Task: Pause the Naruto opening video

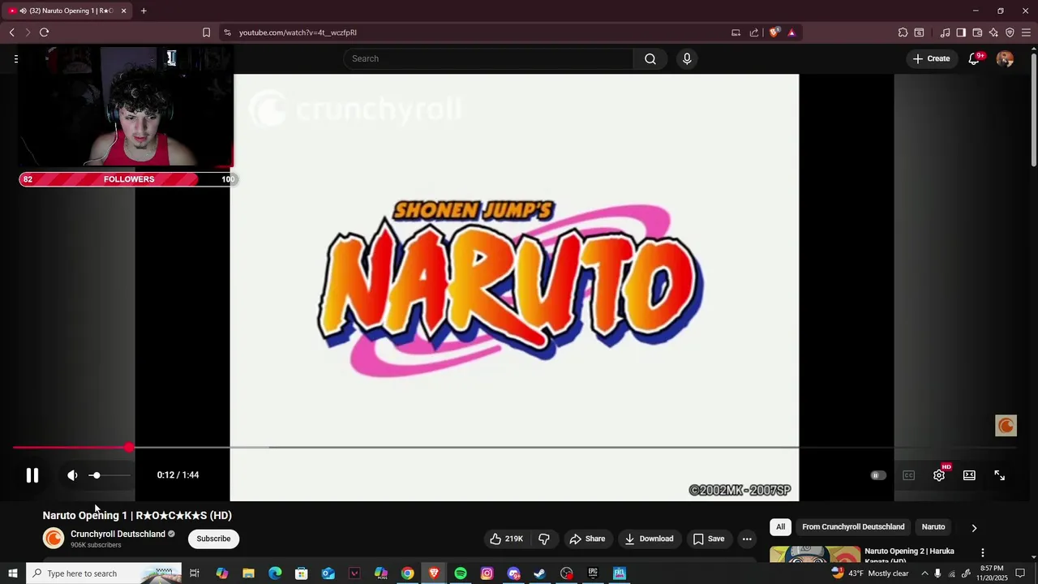Action: [x=32, y=475]
